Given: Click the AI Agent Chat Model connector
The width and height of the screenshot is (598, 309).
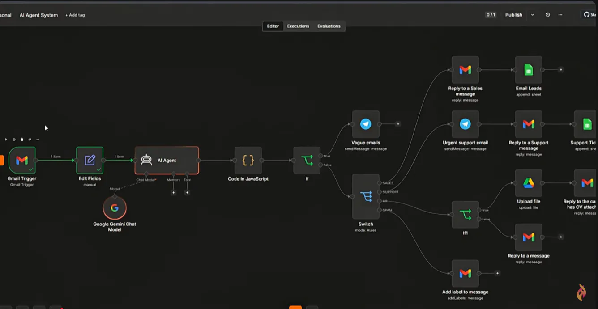Looking at the screenshot, I should pos(146,174).
